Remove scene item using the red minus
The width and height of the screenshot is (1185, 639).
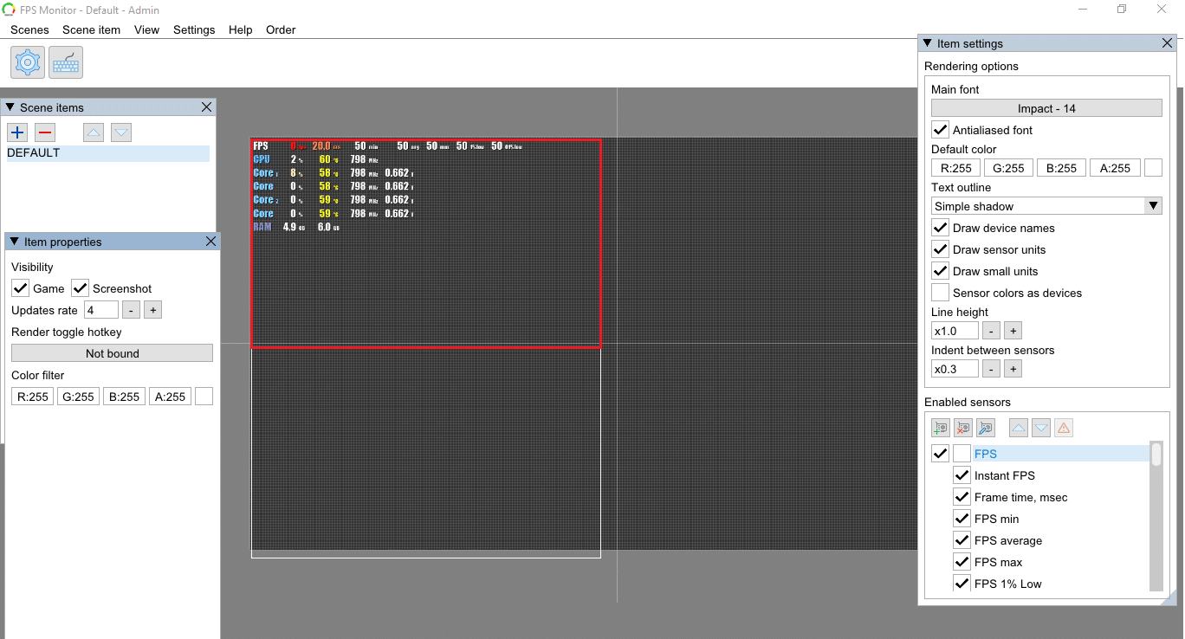[45, 132]
